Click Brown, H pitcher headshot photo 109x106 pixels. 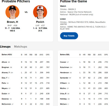tap(13, 12)
